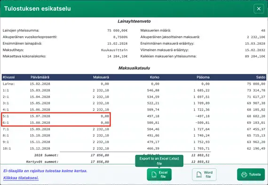
Task: Click total payments value 89 284,10€
Action: [255, 56]
